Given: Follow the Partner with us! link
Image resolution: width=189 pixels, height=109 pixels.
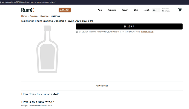Looking at the screenshot, I should pyautogui.click(x=147, y=32).
